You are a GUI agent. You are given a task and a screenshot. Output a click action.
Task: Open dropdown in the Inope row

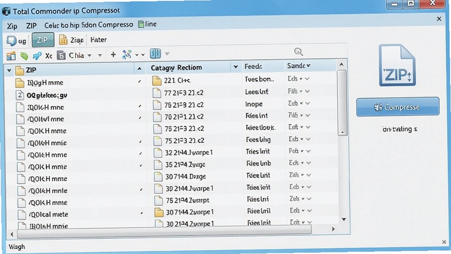pyautogui.click(x=307, y=103)
